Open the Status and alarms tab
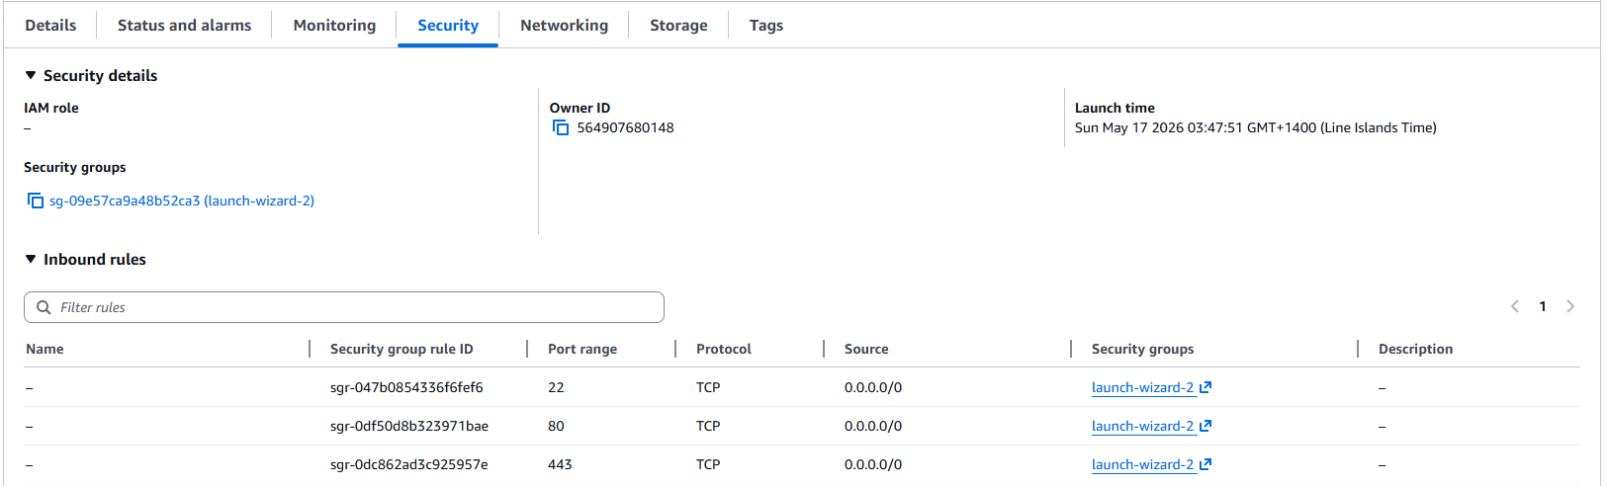Image resolution: width=1607 pixels, height=486 pixels. (184, 26)
